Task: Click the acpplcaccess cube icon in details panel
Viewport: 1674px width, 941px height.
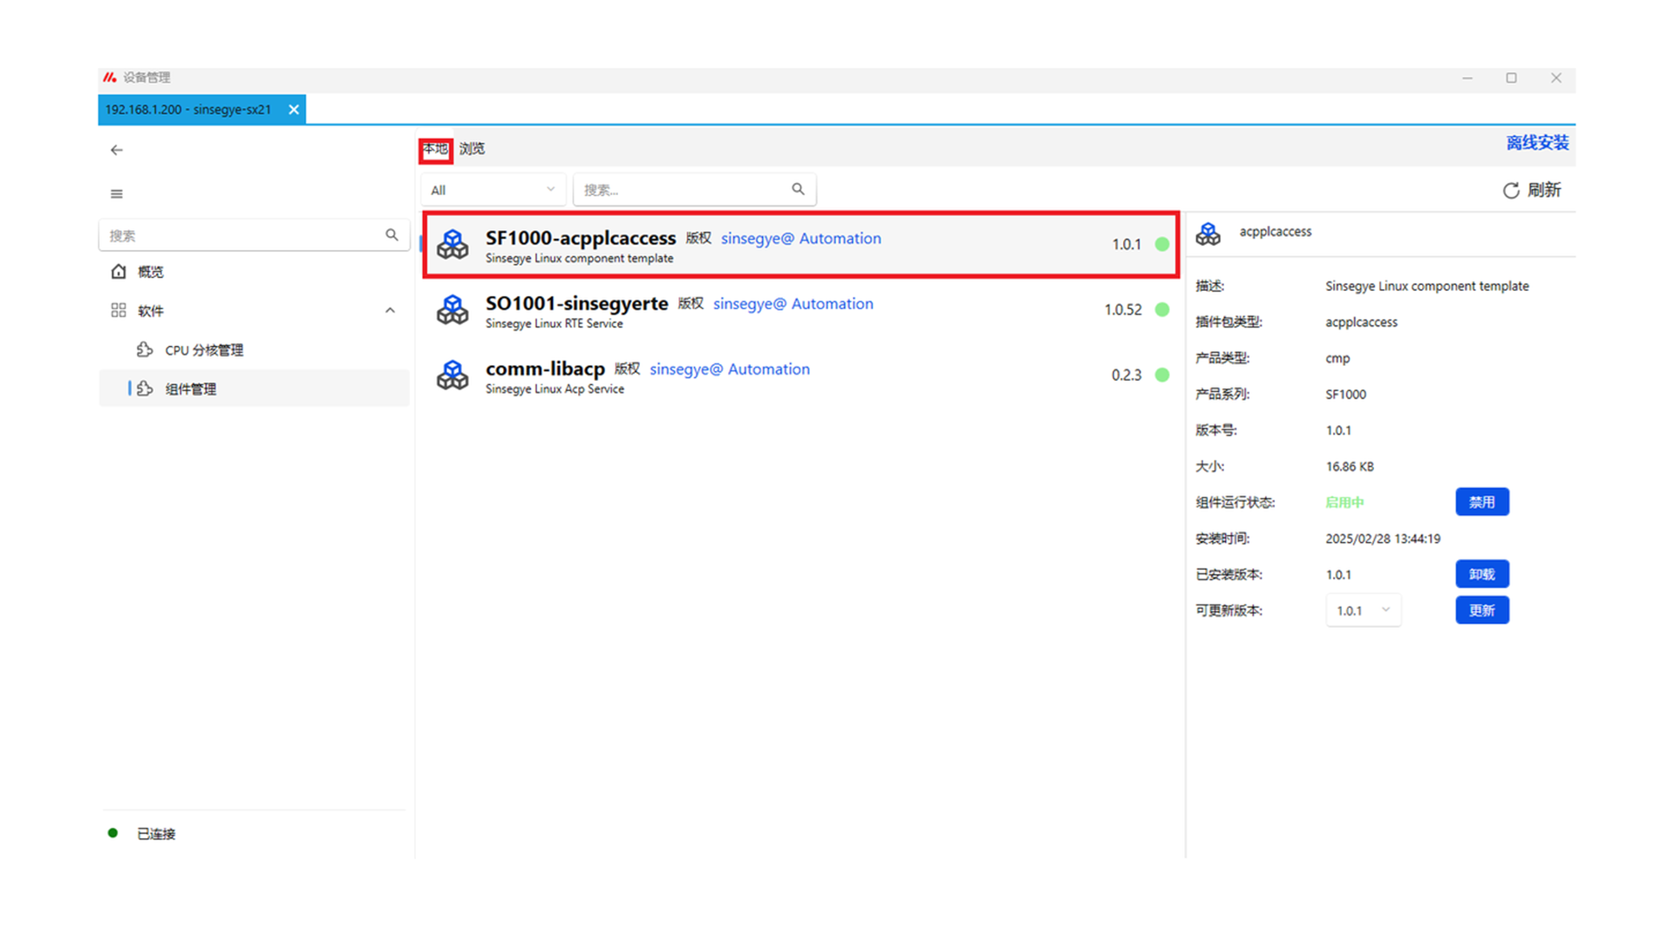Action: tap(1208, 233)
